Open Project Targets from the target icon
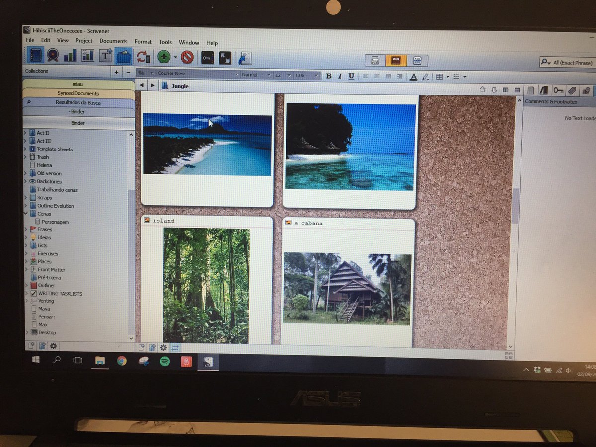 coord(53,56)
